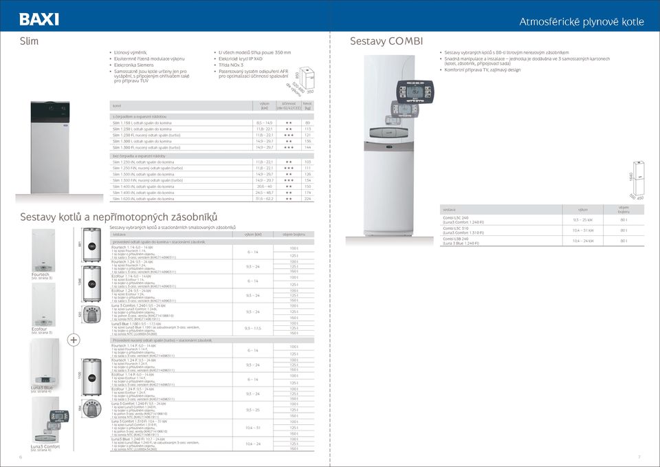Click the Slim table subheader "bez čerpadla a expanzní nádoby"
660x467 pixels.
(212, 156)
